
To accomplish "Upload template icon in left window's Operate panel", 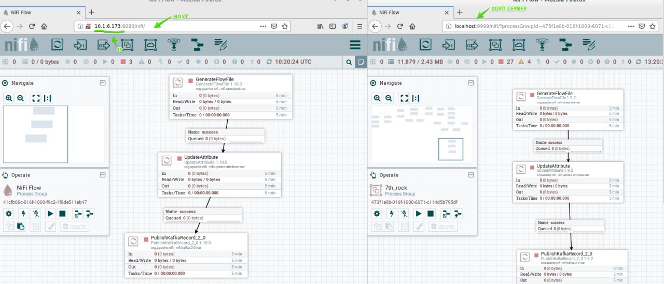I will [89, 213].
